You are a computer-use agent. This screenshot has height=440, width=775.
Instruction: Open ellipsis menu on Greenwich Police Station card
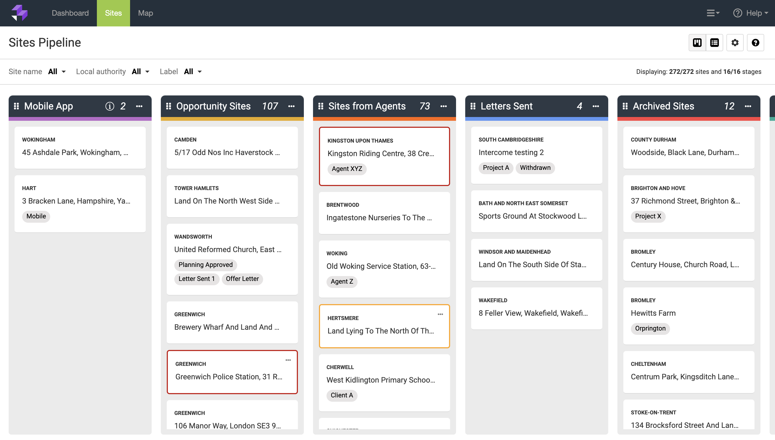click(x=287, y=361)
